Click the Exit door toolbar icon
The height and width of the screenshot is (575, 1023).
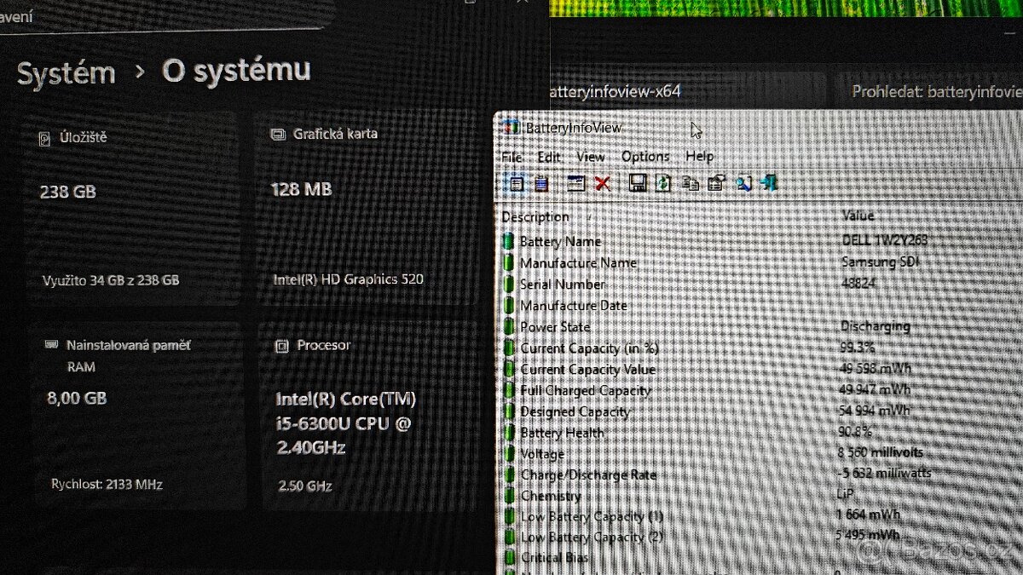click(x=769, y=183)
